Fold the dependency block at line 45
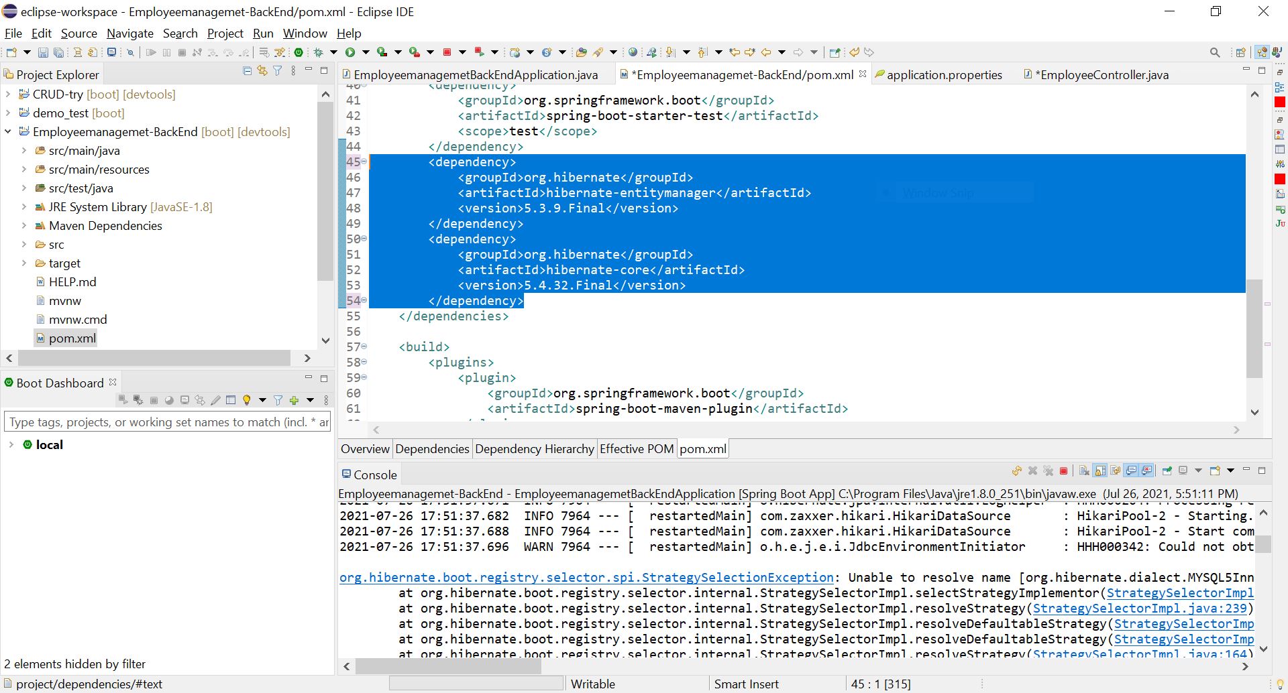This screenshot has width=1288, height=693. coord(364,162)
